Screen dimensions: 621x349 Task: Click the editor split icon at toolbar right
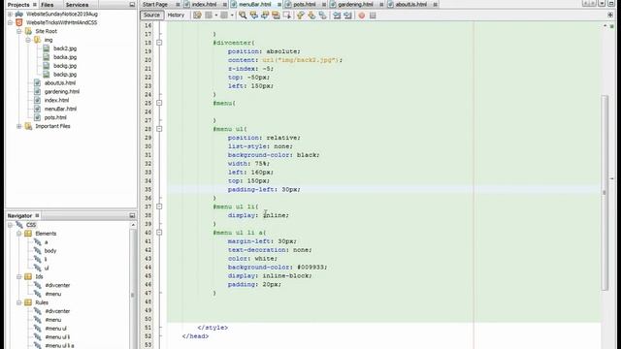click(610, 16)
